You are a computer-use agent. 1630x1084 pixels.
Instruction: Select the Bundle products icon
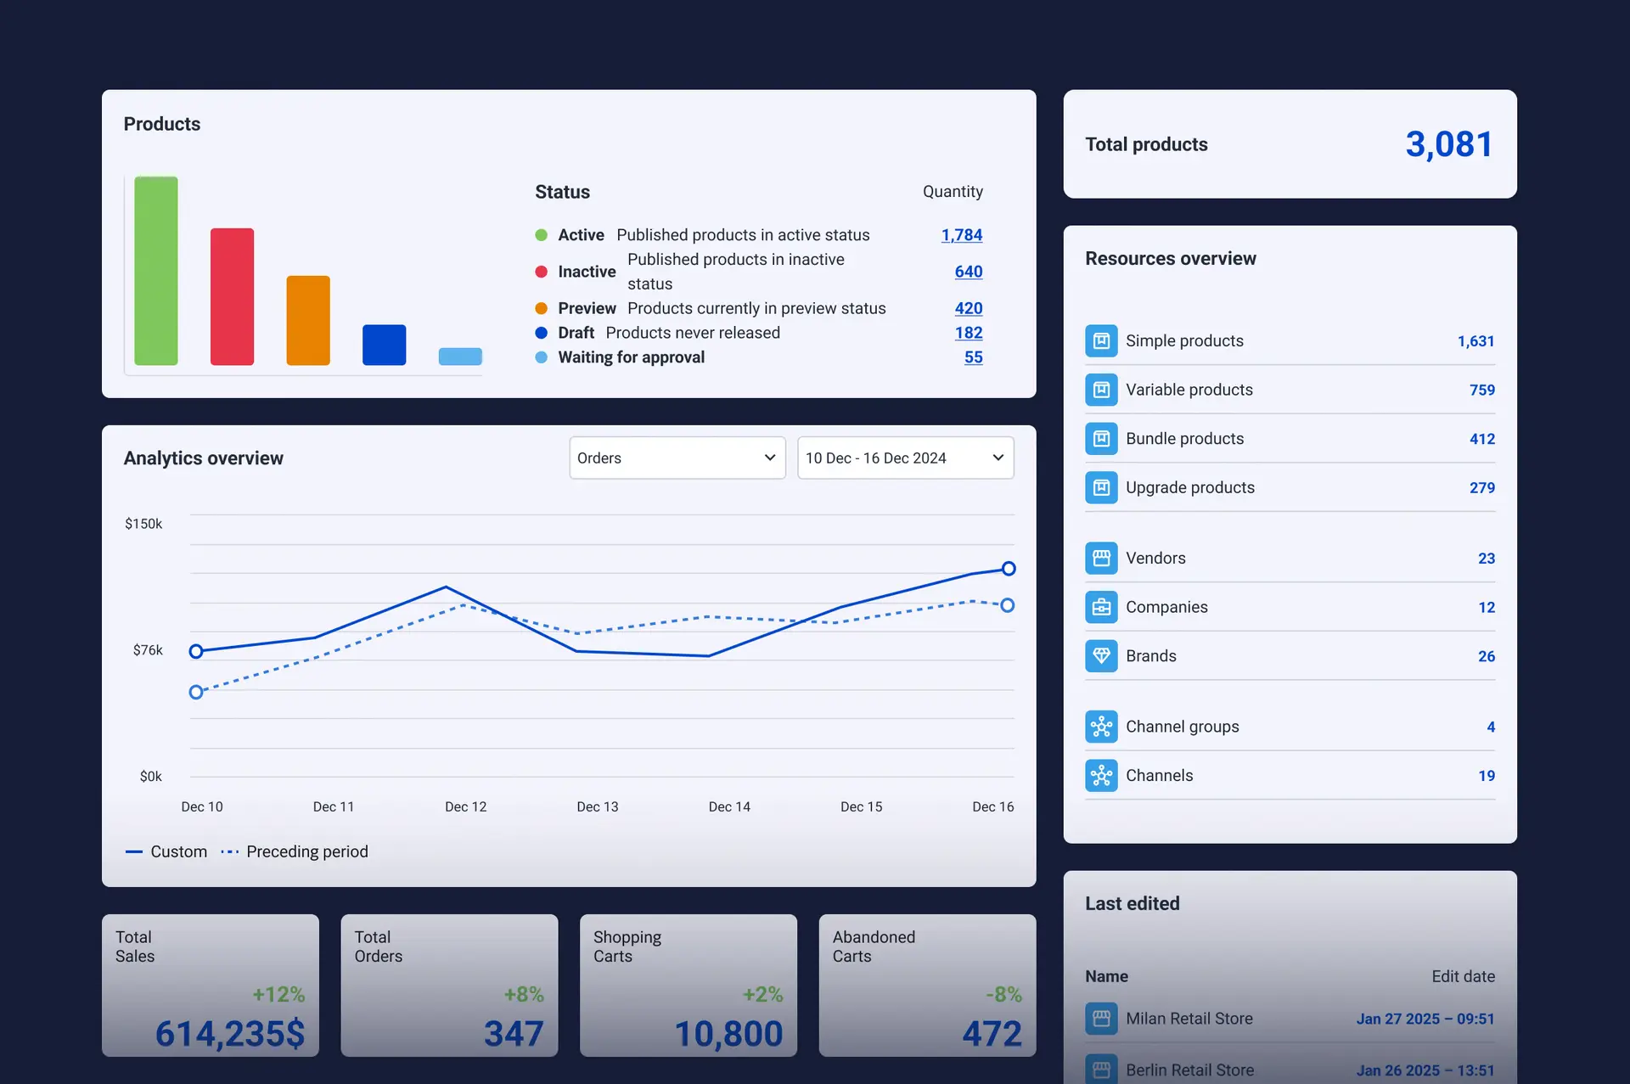pos(1101,439)
